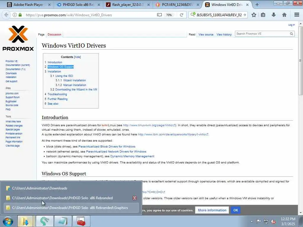Switch to flash_player_32.0.0 tab
The width and height of the screenshot is (303, 227).
(128, 5)
